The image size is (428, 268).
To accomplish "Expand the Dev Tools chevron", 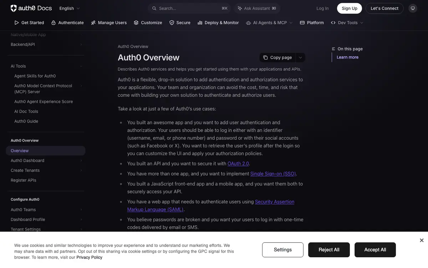I will (x=362, y=23).
